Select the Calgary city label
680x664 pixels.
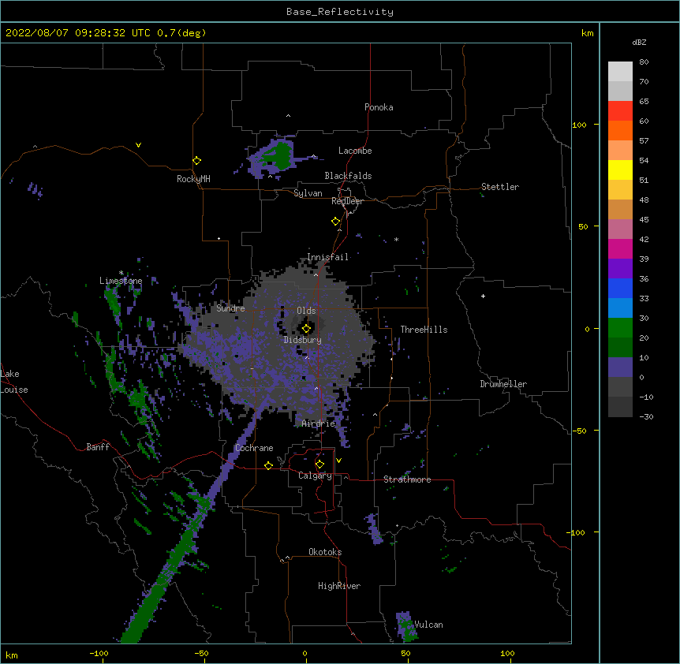click(315, 476)
